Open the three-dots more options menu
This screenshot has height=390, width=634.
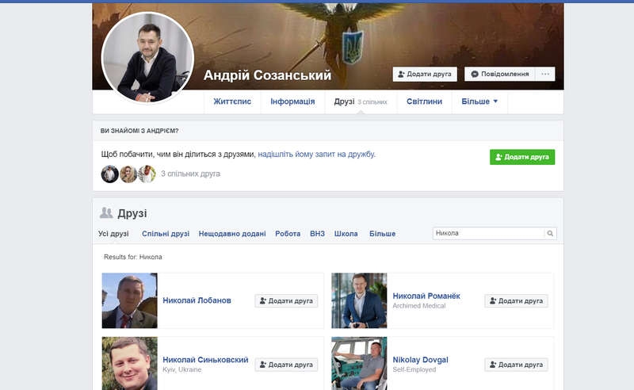pyautogui.click(x=545, y=74)
